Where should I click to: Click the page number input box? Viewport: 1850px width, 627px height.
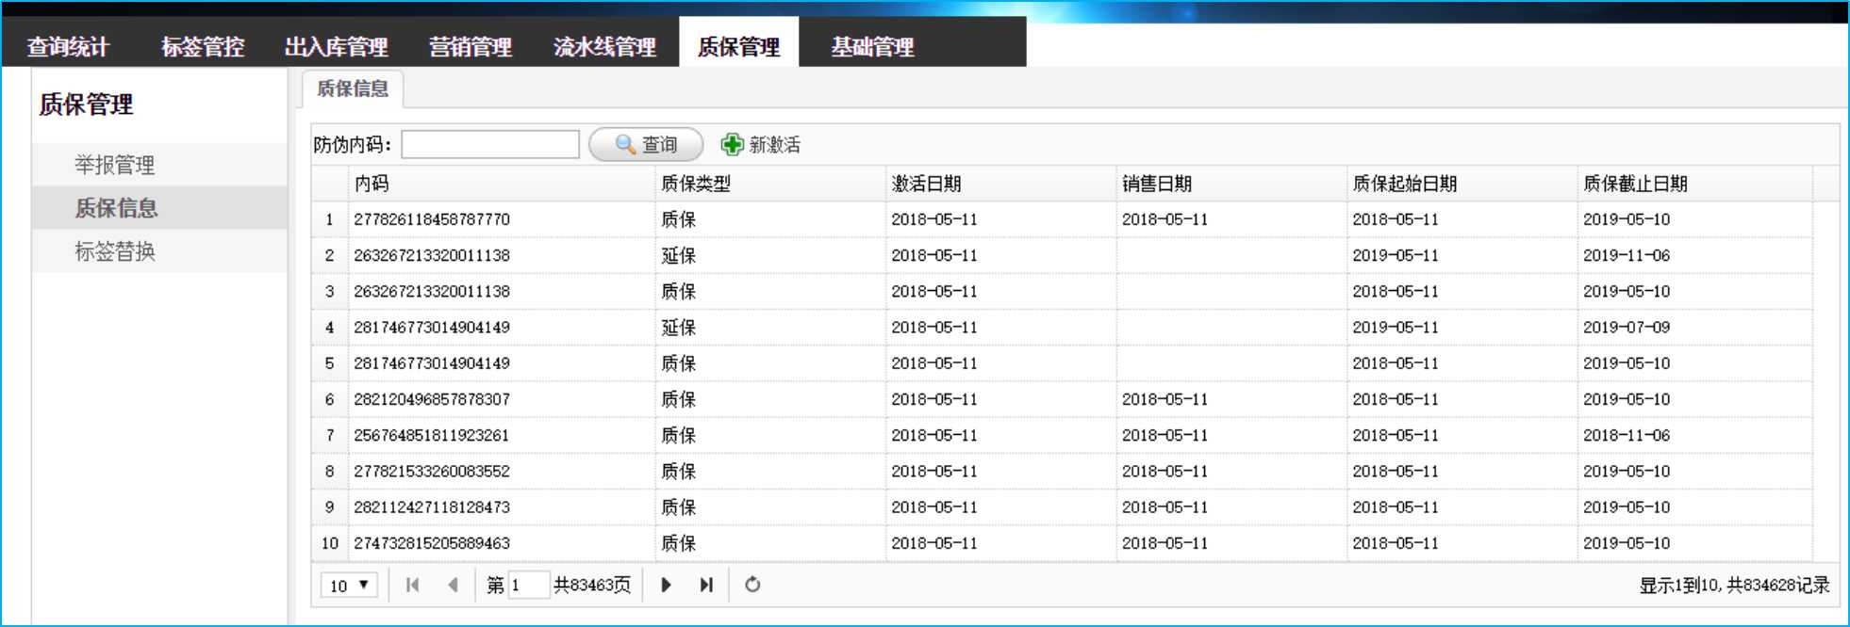(x=528, y=585)
